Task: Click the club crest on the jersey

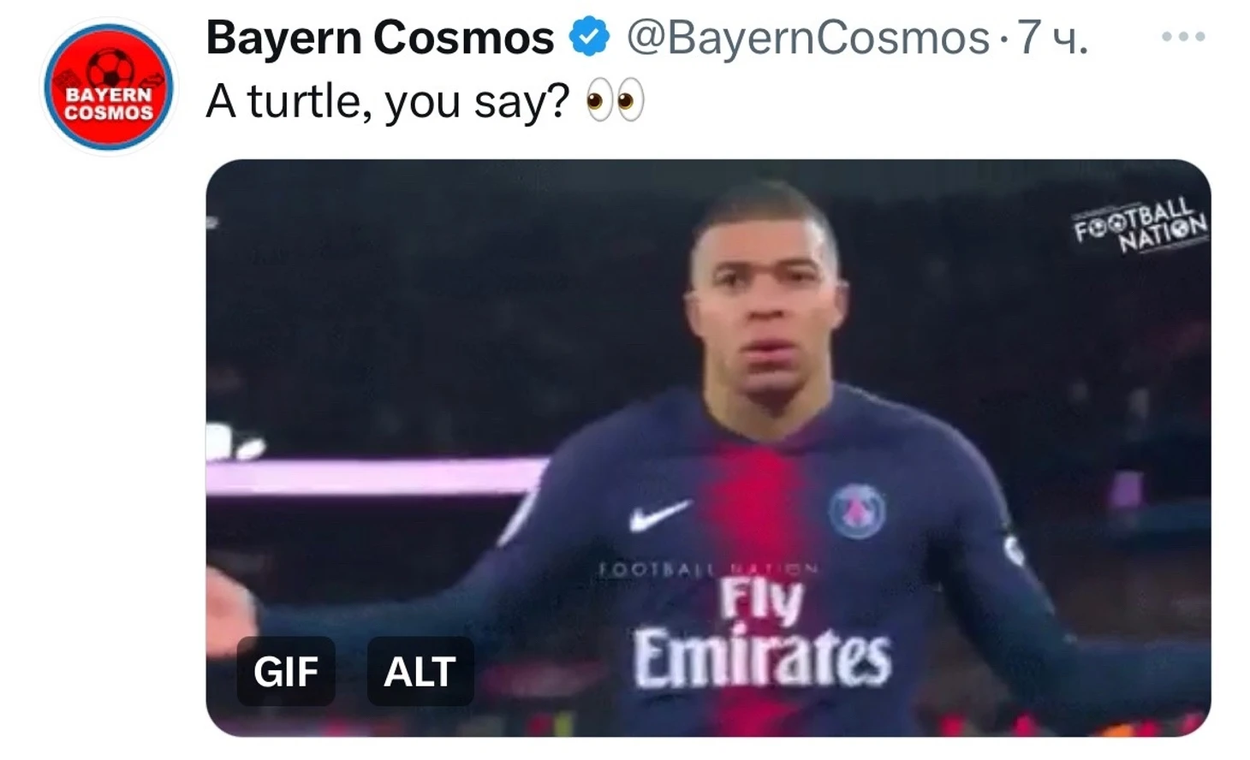Action: 857,511
